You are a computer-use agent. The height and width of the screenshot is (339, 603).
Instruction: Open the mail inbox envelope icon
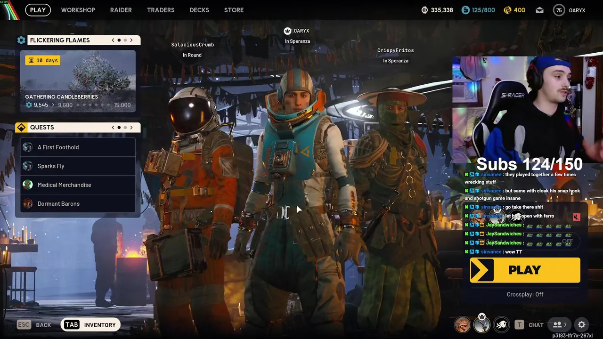click(539, 10)
